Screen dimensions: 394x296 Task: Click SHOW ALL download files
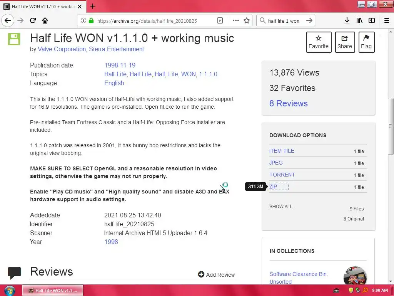[x=281, y=207]
